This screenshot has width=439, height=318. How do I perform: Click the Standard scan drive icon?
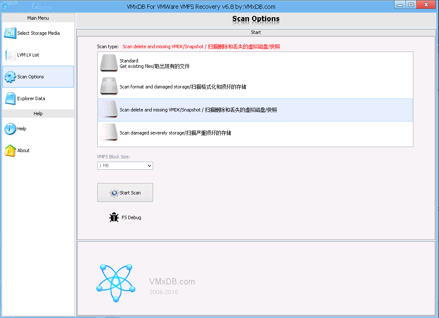(109, 63)
